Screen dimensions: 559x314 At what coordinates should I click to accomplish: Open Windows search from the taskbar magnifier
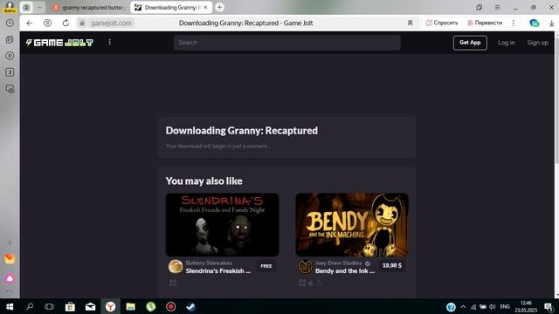tap(30, 306)
